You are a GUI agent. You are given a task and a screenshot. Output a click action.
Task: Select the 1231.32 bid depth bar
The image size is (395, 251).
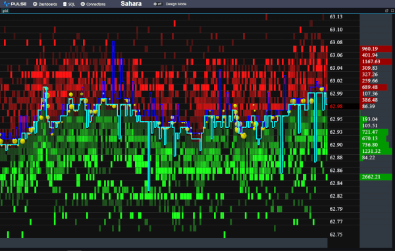pyautogui.click(x=376, y=152)
